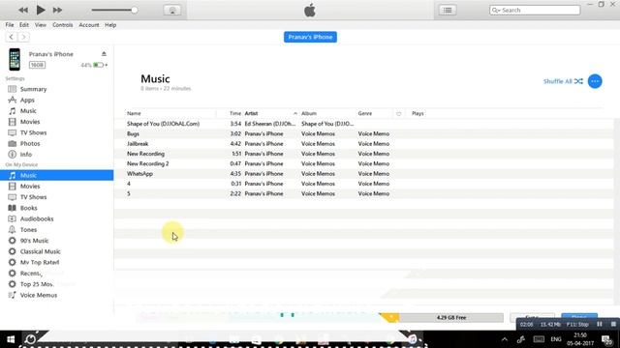Image resolution: width=620 pixels, height=348 pixels.
Task: Select Music under On My Device
Action: (x=56, y=175)
